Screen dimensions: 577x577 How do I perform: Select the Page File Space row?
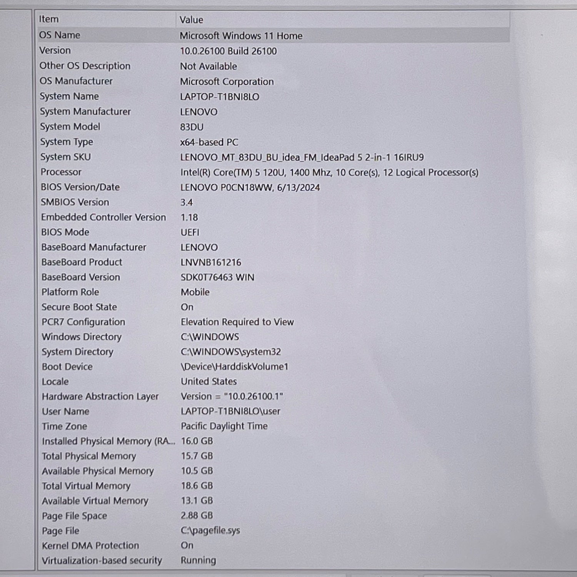click(x=75, y=516)
